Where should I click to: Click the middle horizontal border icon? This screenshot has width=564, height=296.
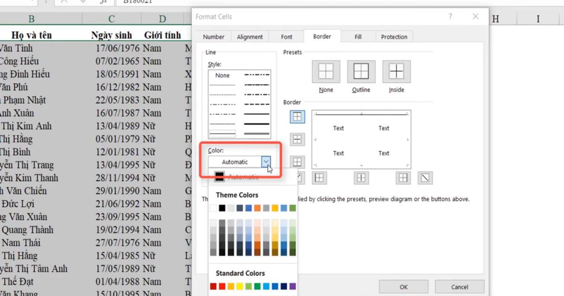[297, 139]
